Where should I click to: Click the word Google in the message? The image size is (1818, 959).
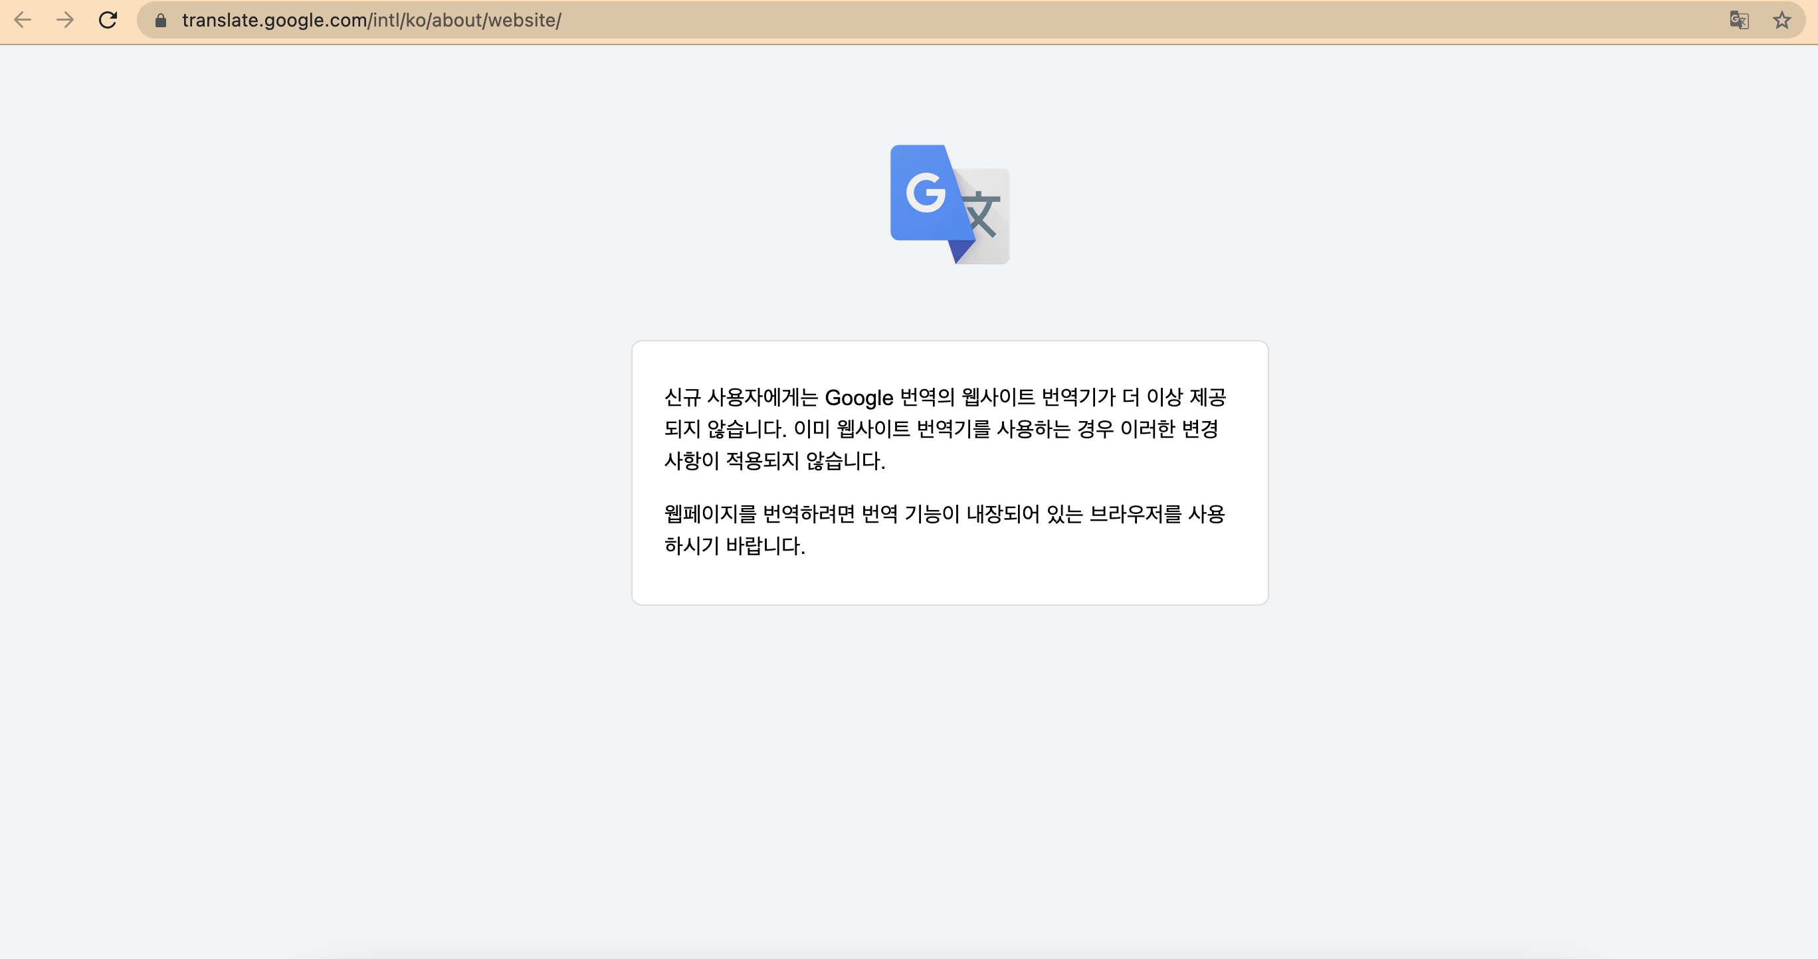(858, 398)
